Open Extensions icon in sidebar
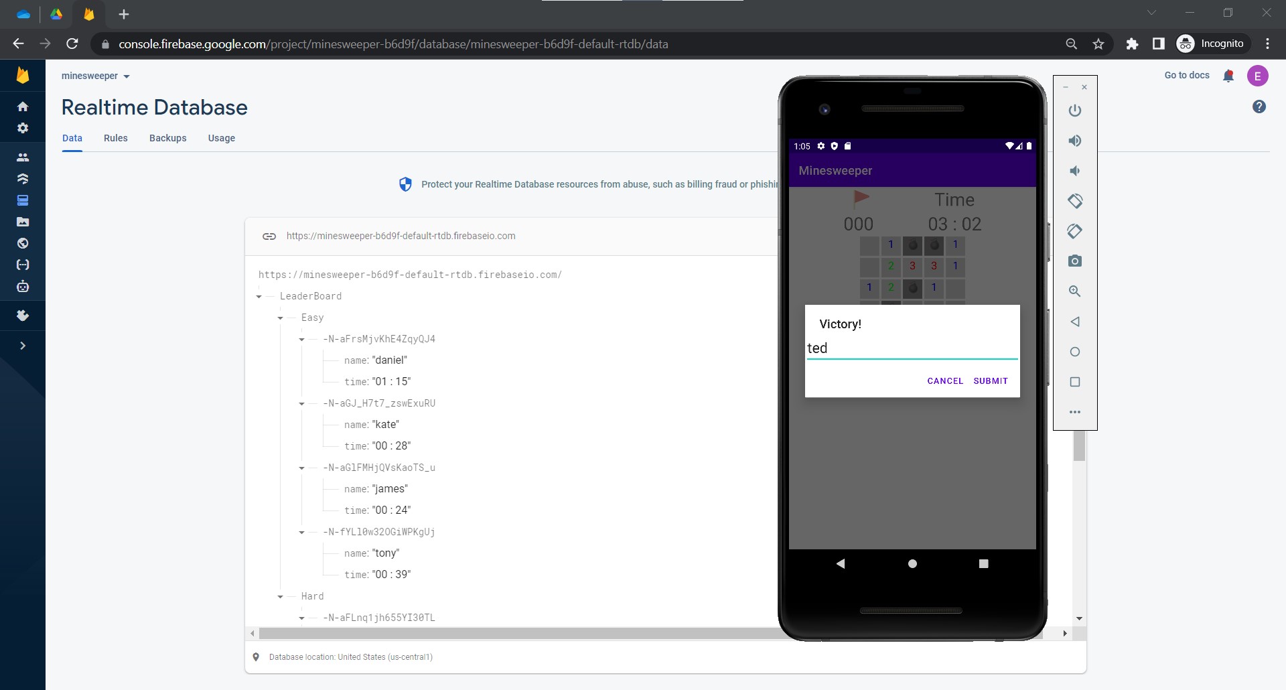 (x=23, y=316)
